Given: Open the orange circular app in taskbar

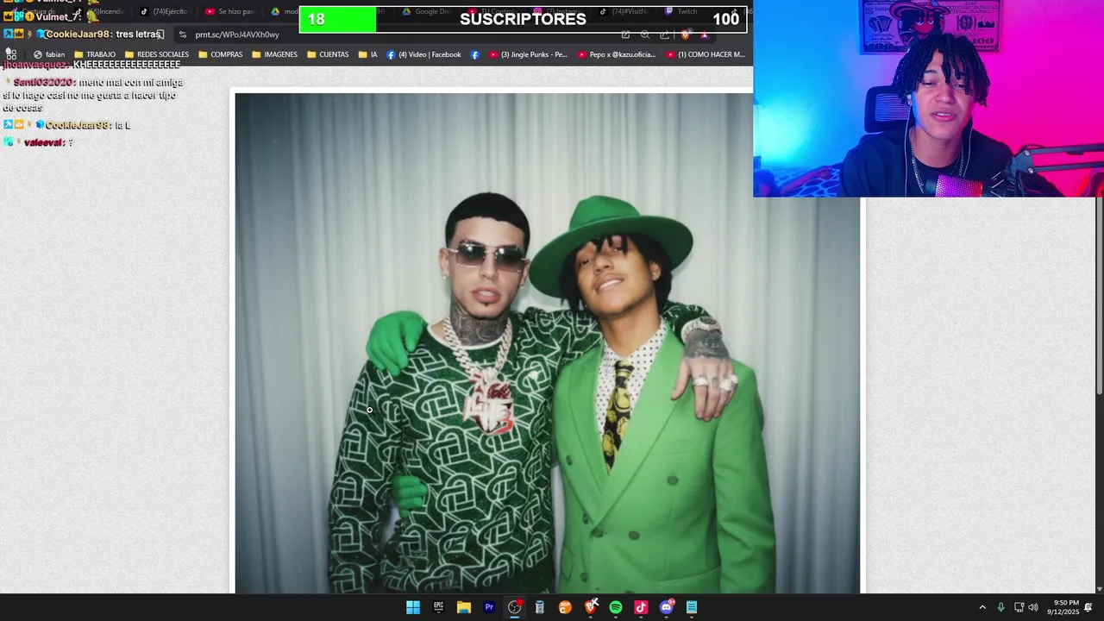Looking at the screenshot, I should point(565,607).
